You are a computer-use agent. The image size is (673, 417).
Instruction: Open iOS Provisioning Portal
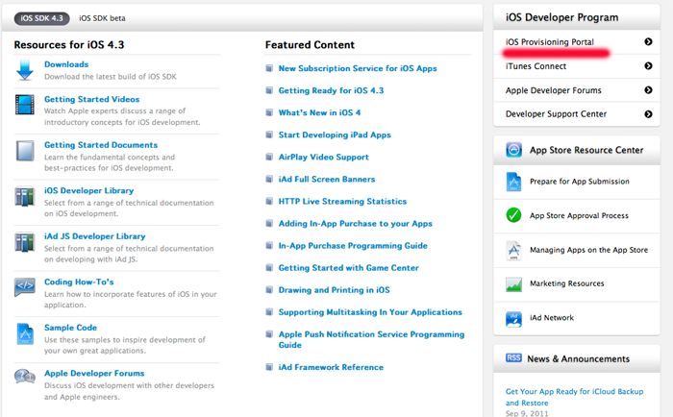[549, 42]
